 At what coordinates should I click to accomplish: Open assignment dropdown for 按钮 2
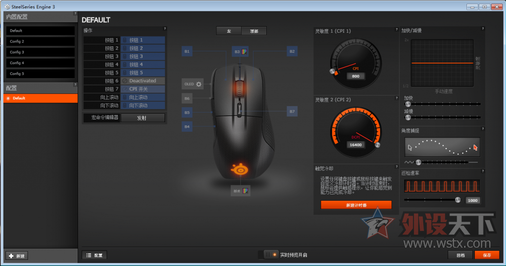143,48
